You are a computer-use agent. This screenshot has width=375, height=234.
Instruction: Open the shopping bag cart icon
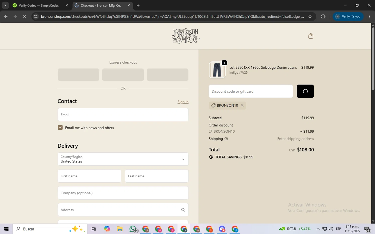coord(311,36)
